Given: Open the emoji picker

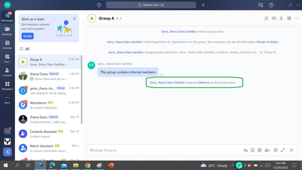Looking at the screenshot, I should pos(252,150).
